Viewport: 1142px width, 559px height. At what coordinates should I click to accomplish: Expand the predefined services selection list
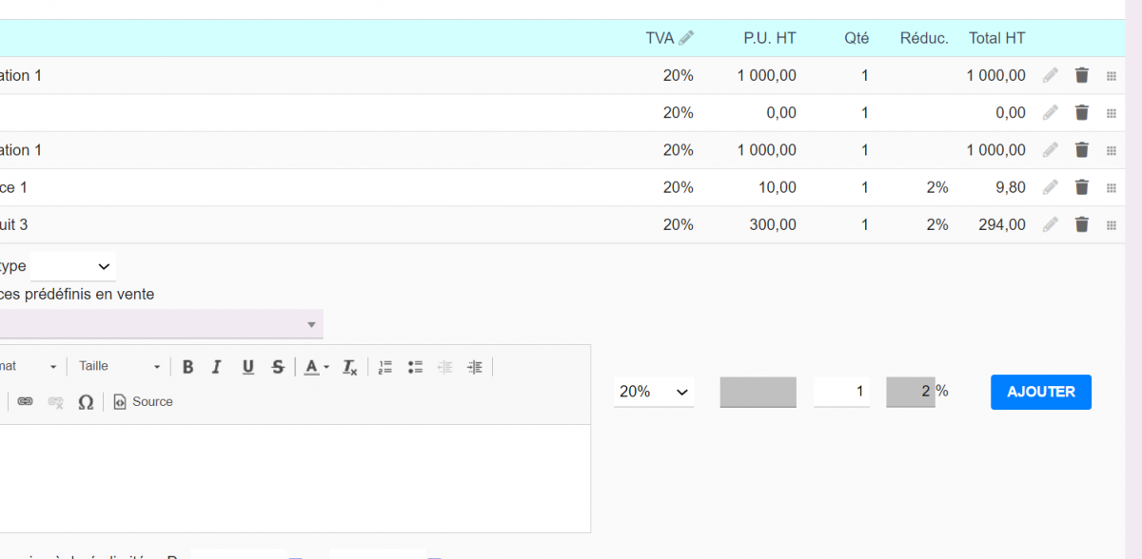tap(310, 323)
